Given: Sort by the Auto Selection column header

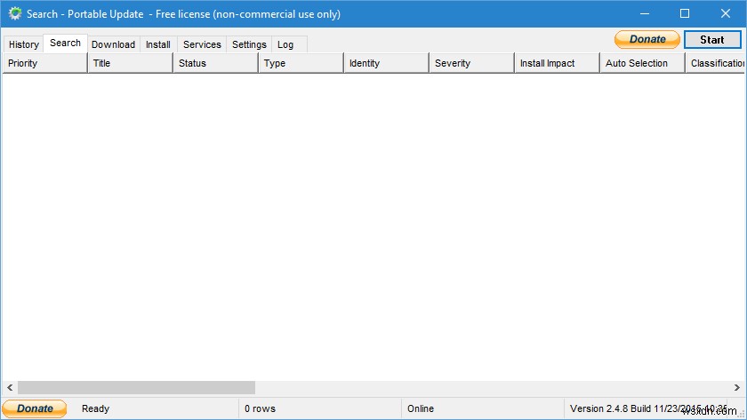Looking at the screenshot, I should [642, 63].
